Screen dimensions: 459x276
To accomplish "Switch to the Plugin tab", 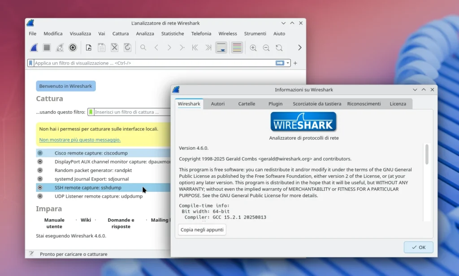I will click(x=275, y=103).
